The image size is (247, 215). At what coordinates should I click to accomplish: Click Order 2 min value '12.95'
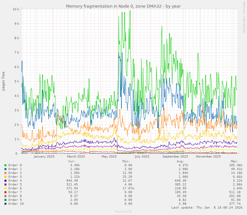point(127,173)
